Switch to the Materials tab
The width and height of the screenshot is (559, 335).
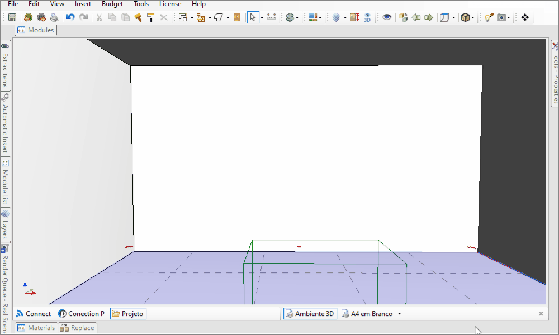(x=36, y=328)
